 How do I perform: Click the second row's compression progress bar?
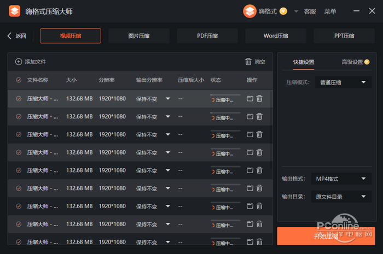[225, 113]
